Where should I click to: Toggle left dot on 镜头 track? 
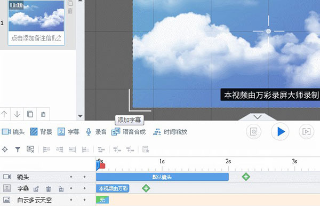(71, 177)
